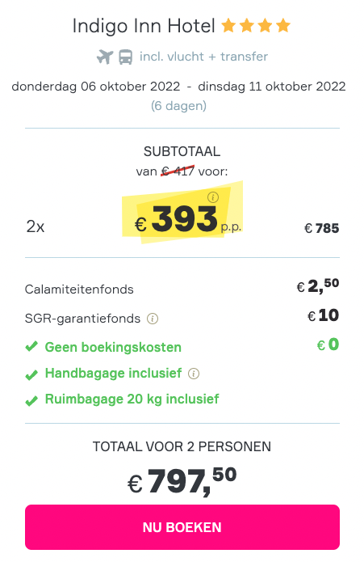Click the SGR-garantiefonds label
The image size is (364, 562).
tap(82, 319)
